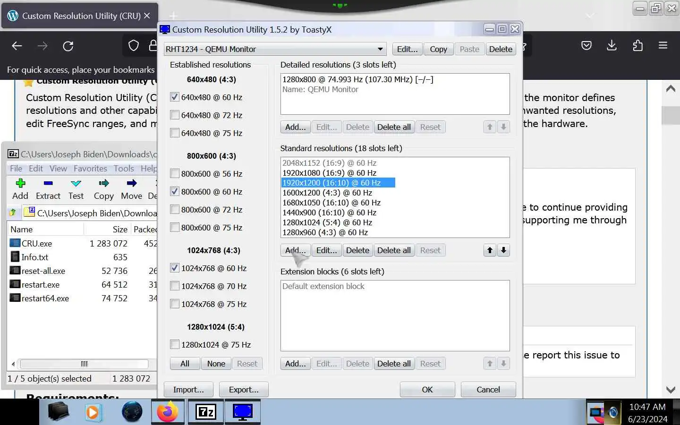Close the Custom Resolution Utility browser tab

147,16
